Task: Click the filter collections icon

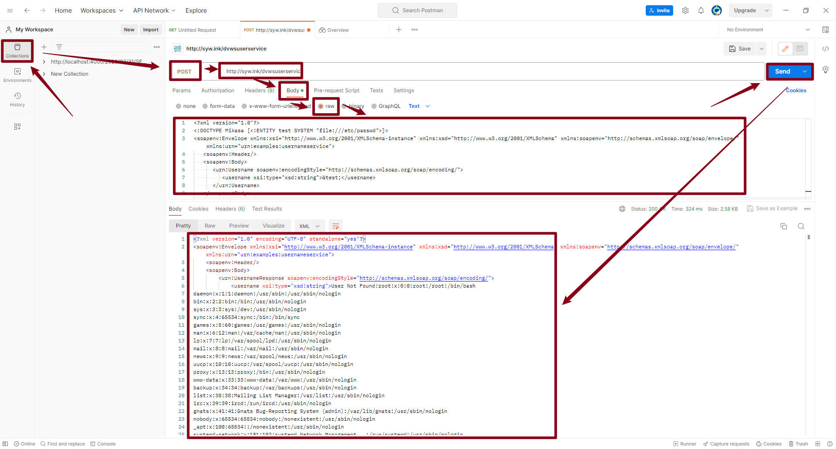Action: 59,47
